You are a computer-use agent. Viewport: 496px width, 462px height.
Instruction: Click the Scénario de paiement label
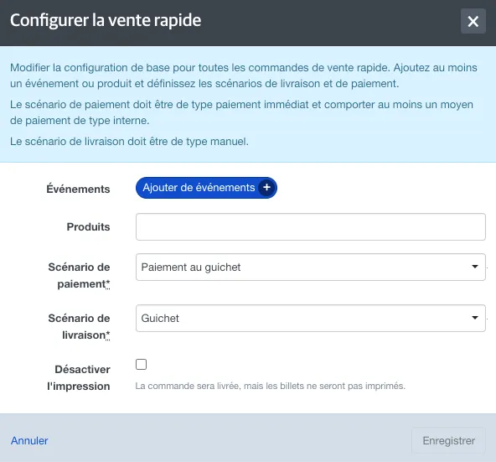[79, 275]
